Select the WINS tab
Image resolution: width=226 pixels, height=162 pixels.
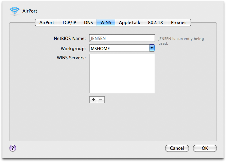click(106, 23)
